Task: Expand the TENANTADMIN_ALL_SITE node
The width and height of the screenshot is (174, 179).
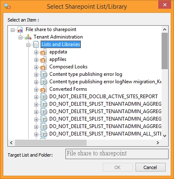Action: point(36,134)
